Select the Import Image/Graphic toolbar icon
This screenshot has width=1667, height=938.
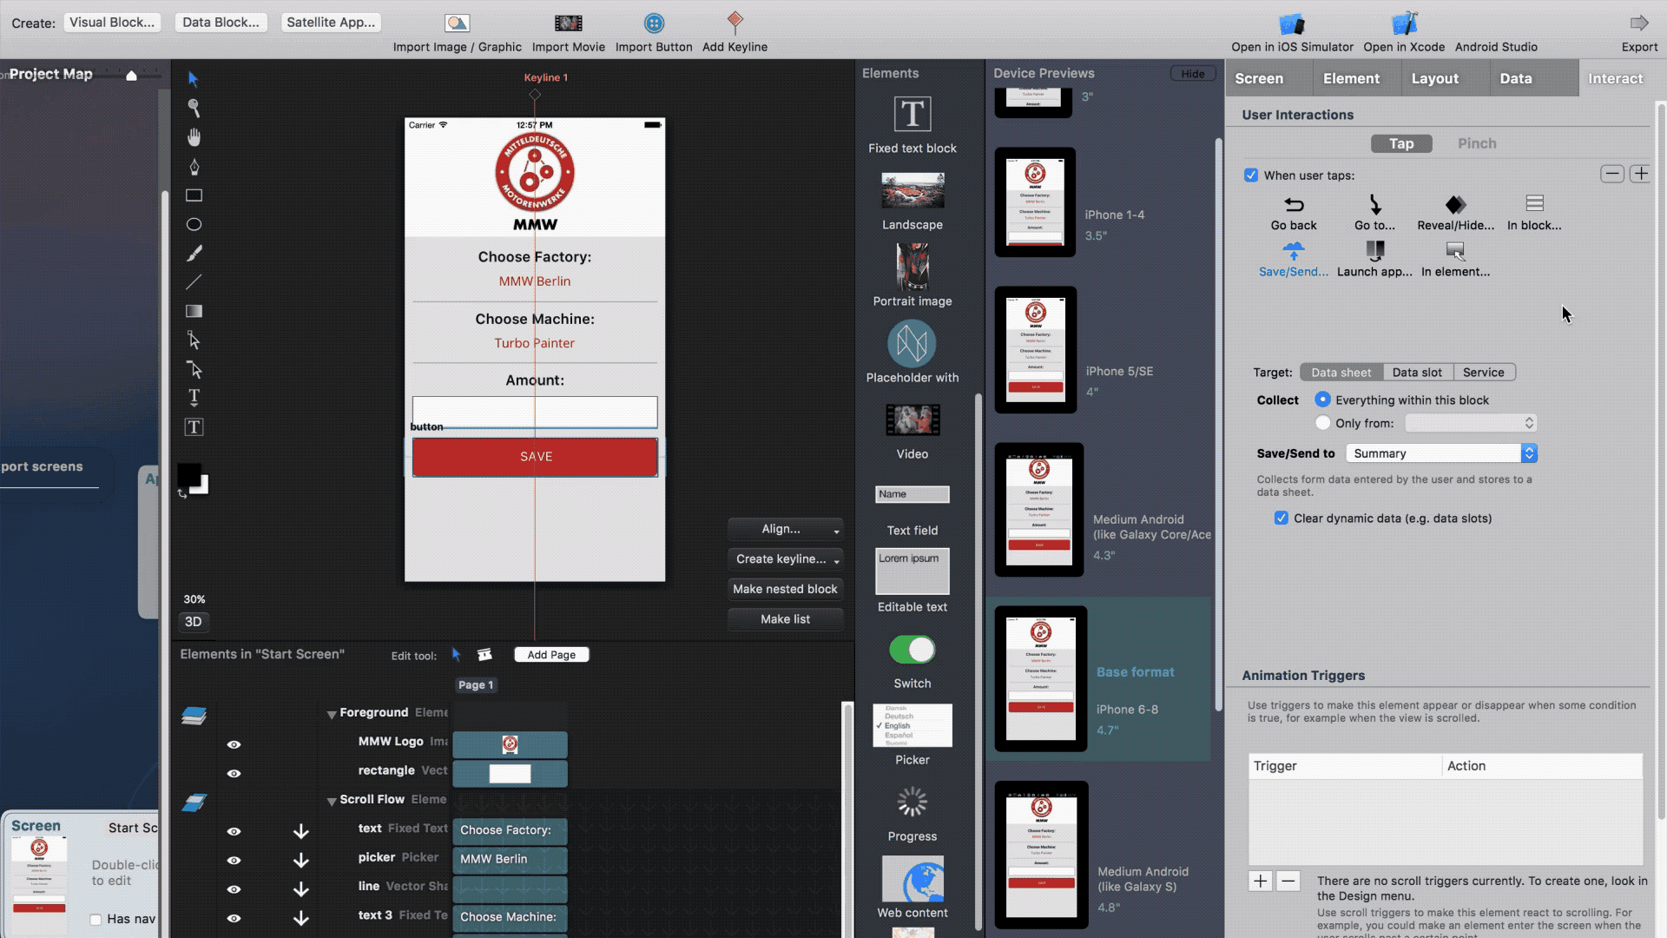tap(458, 23)
